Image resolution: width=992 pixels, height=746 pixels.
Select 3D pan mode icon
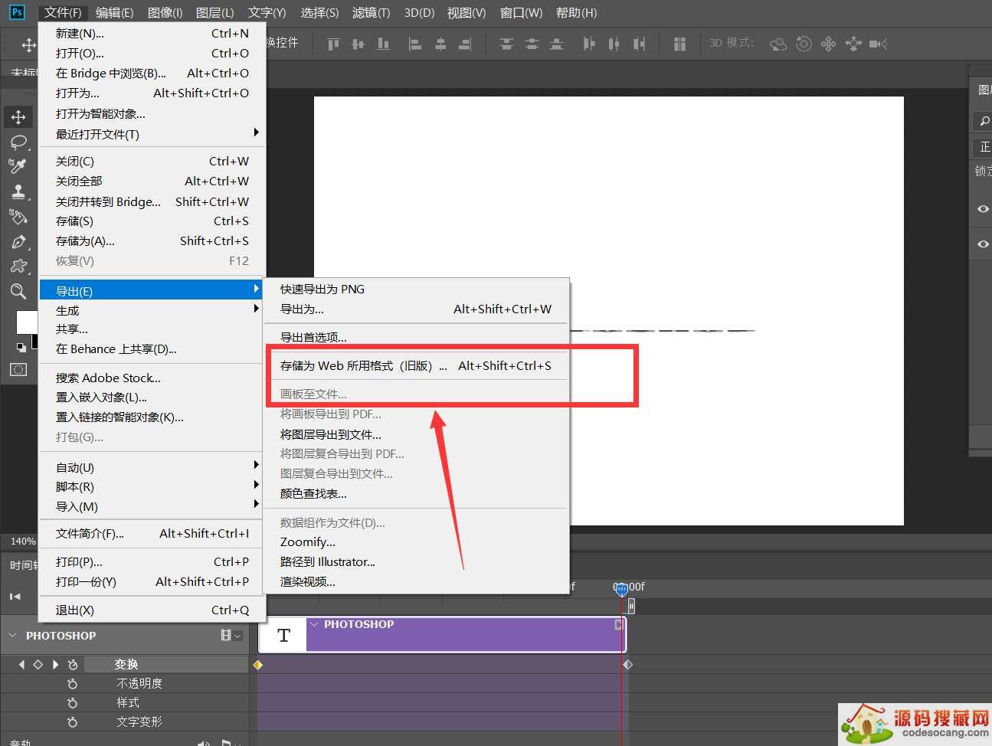[828, 44]
